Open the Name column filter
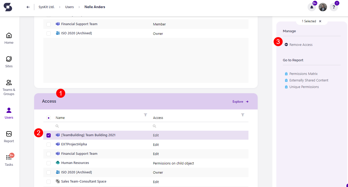This screenshot has width=348, height=187. click(x=146, y=115)
